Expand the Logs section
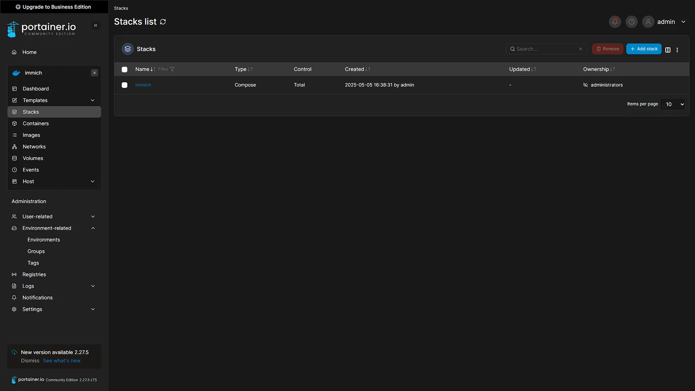This screenshot has height=391, width=695. pyautogui.click(x=93, y=286)
